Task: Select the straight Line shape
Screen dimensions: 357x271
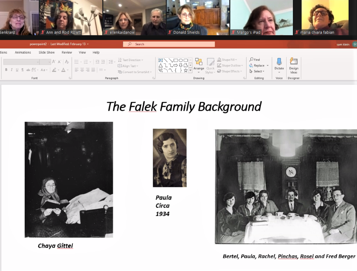Action: pyautogui.click(x=166, y=60)
